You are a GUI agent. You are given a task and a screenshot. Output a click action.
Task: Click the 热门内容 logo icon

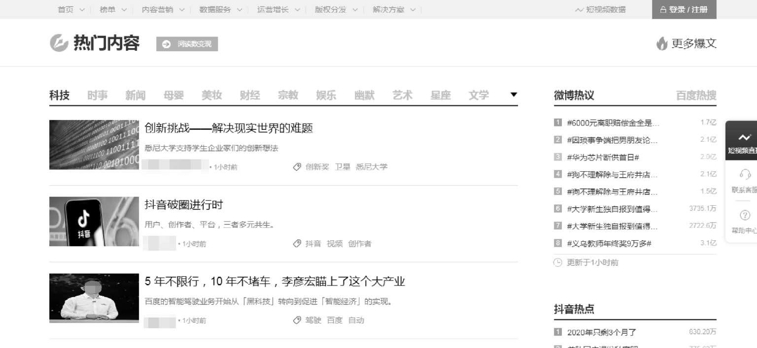(x=59, y=43)
